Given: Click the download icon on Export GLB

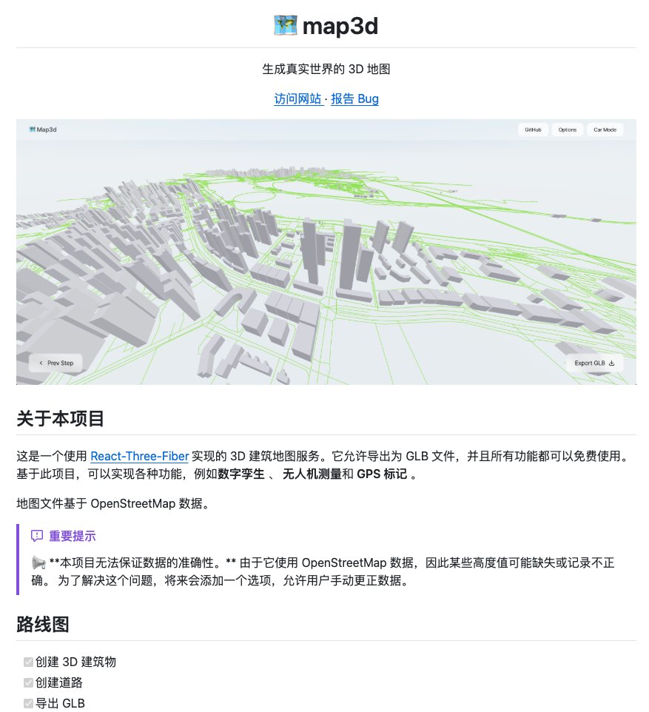Looking at the screenshot, I should coord(611,363).
